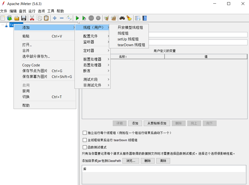This screenshot has height=185, width=249.
Task: Save the test plan with floppy icon
Action: (x=24, y=18)
